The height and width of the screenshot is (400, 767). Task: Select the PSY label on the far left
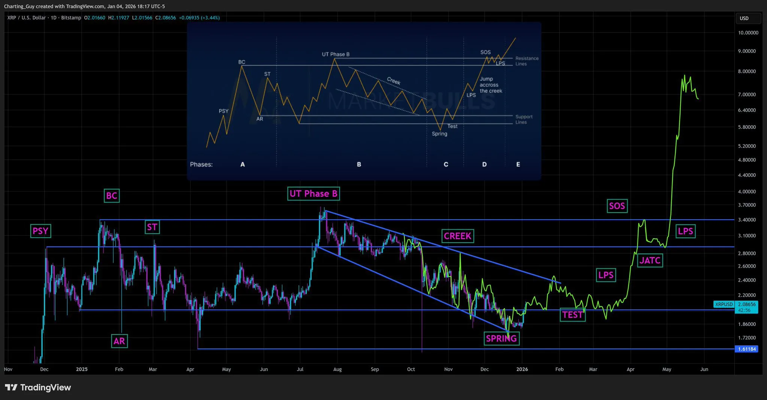[40, 231]
